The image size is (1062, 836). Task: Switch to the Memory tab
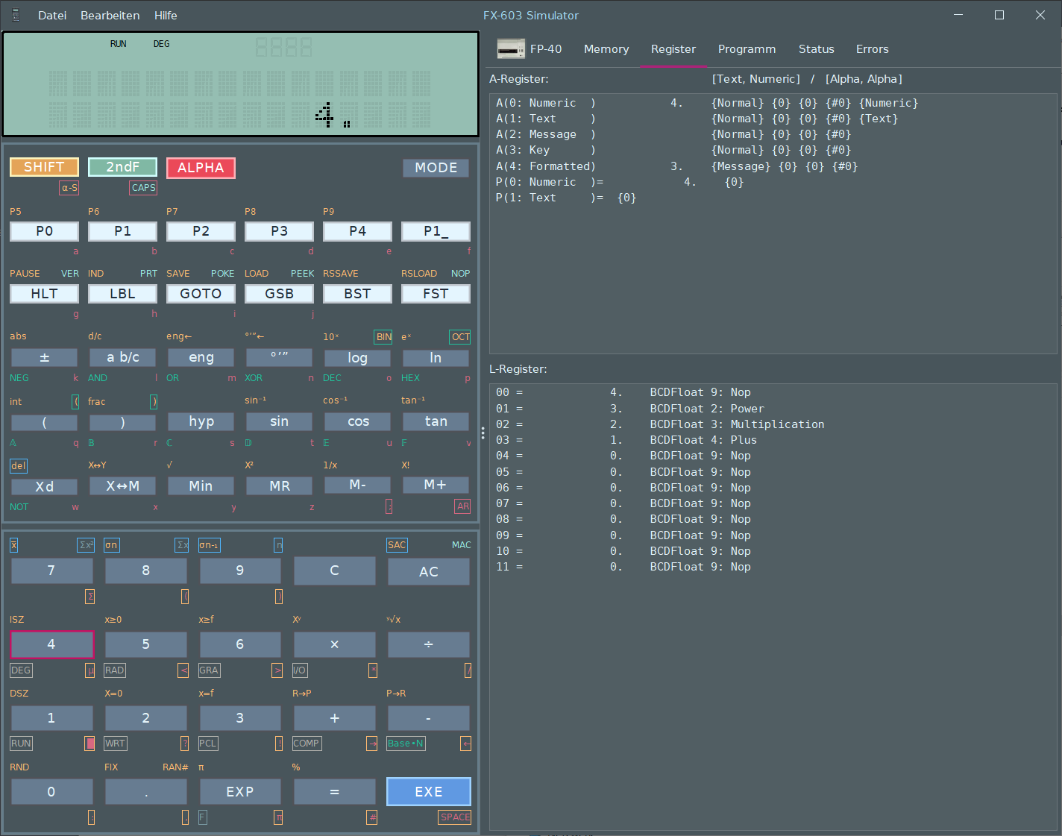point(606,49)
